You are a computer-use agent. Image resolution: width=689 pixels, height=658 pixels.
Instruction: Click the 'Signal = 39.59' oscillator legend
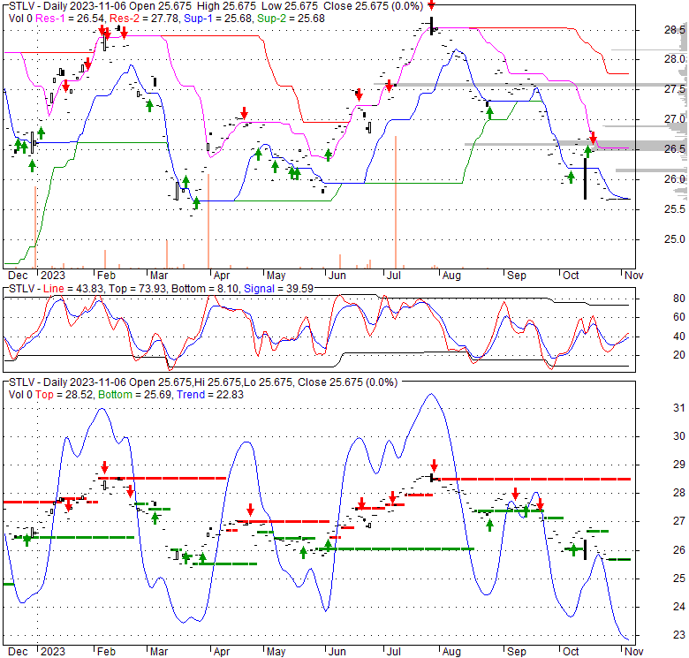(x=278, y=289)
